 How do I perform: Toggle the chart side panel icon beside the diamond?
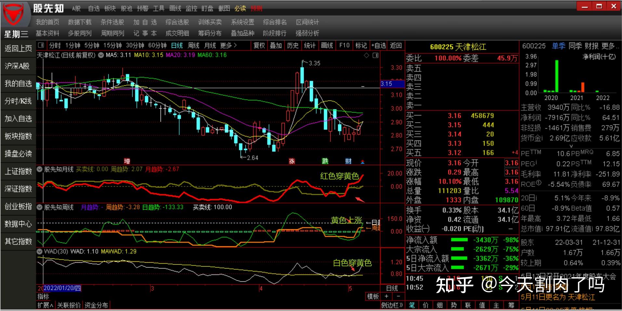pyautogui.click(x=376, y=55)
